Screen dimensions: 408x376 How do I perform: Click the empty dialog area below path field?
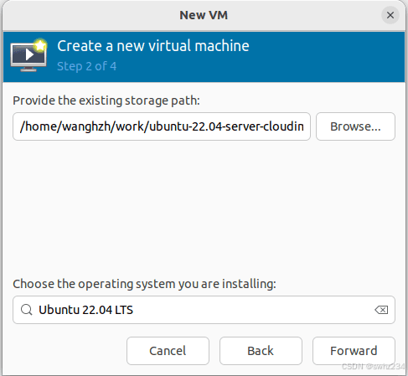tap(204, 208)
